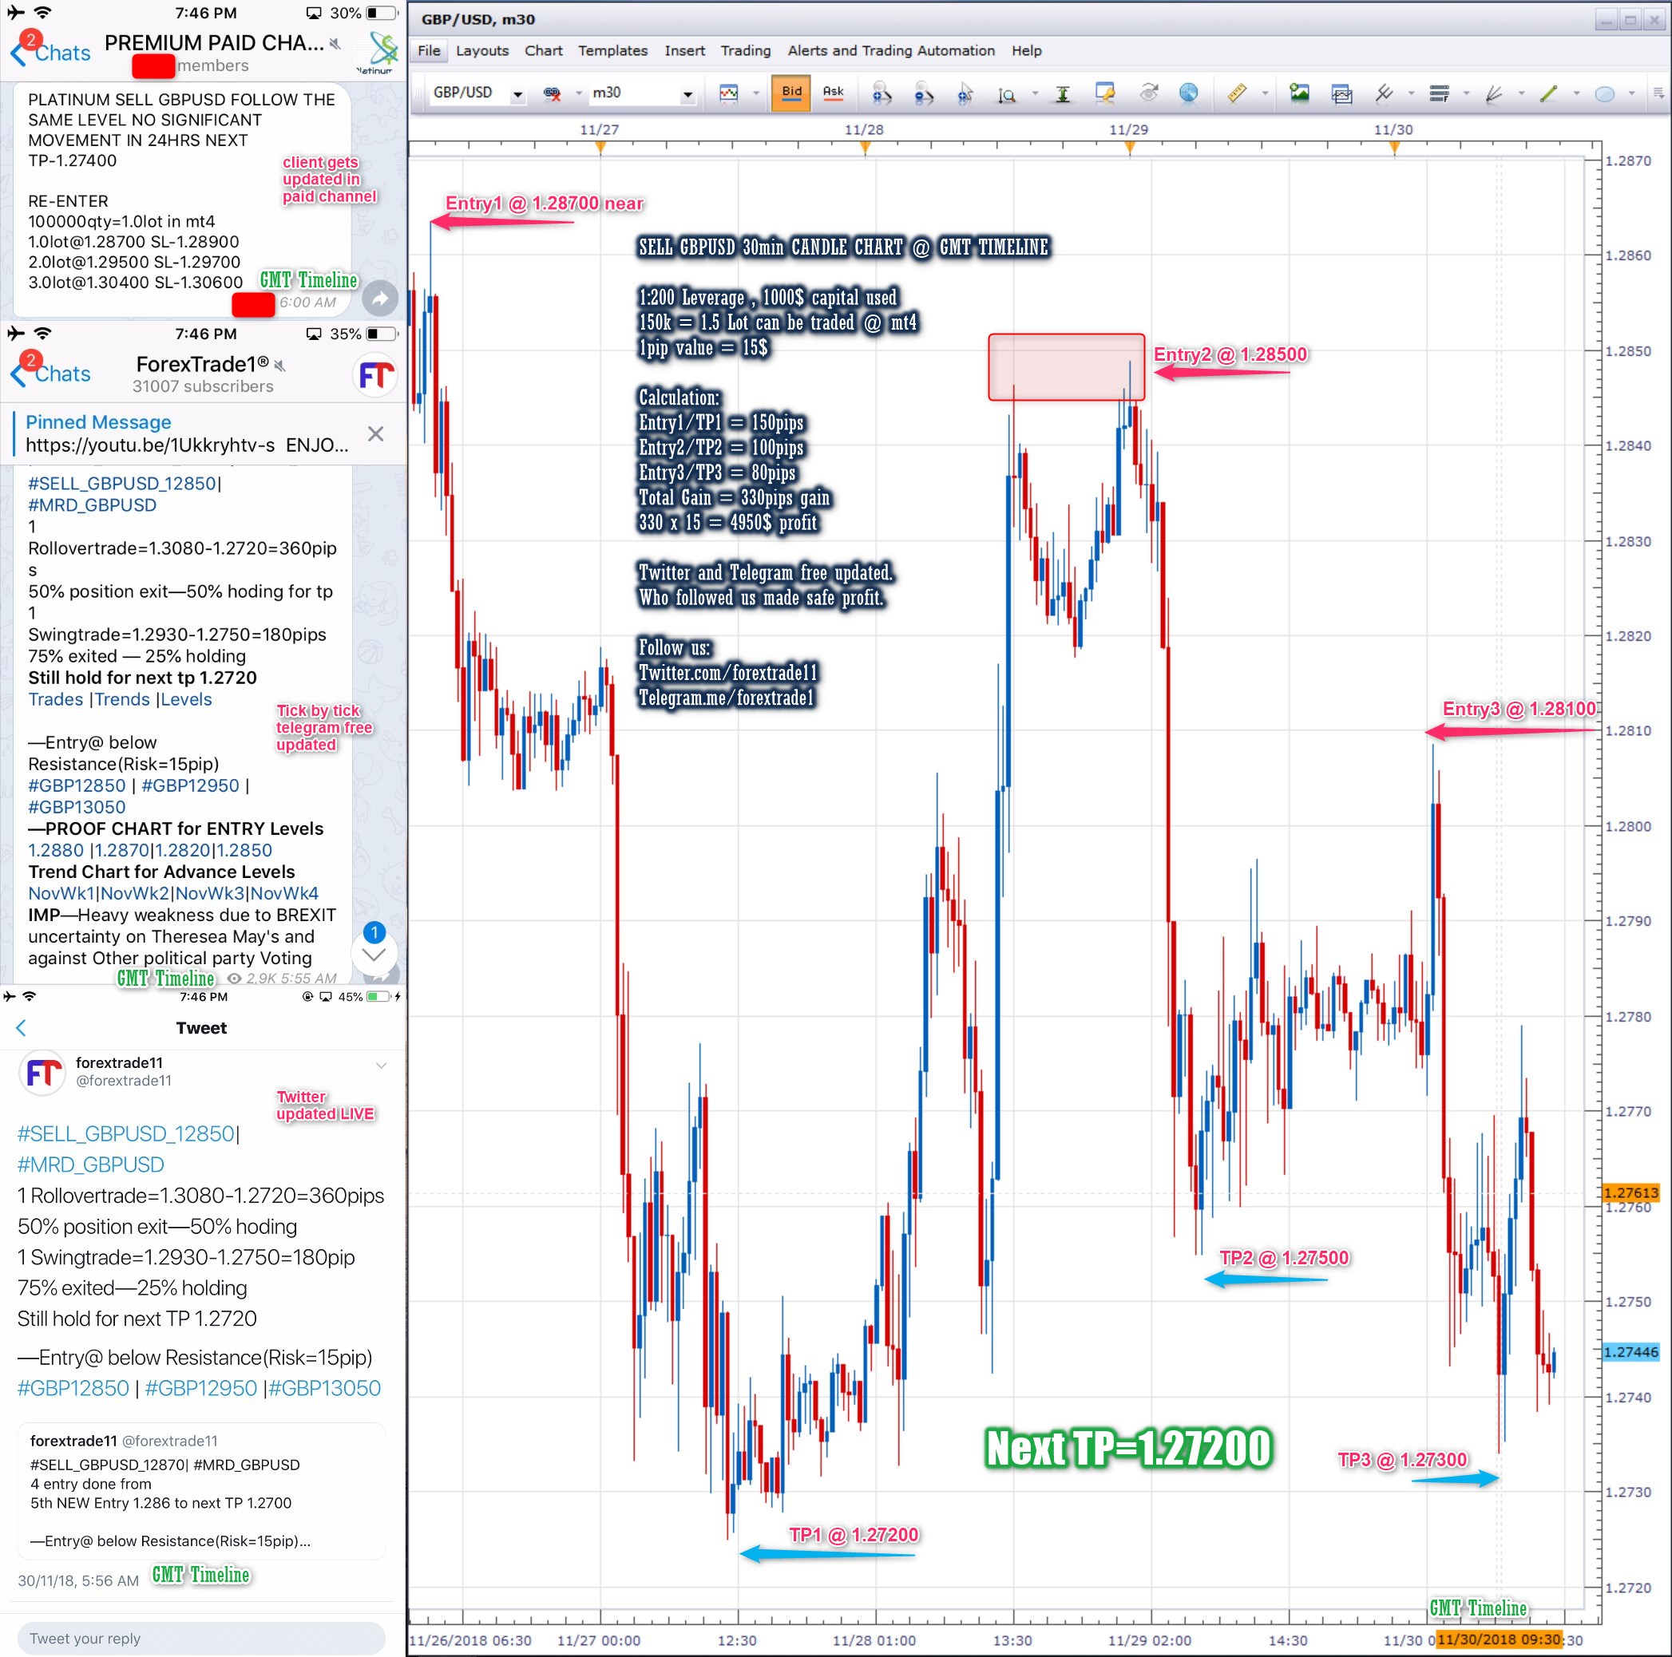
Task: Open the GBP/USD symbol dropdown
Action: point(517,94)
